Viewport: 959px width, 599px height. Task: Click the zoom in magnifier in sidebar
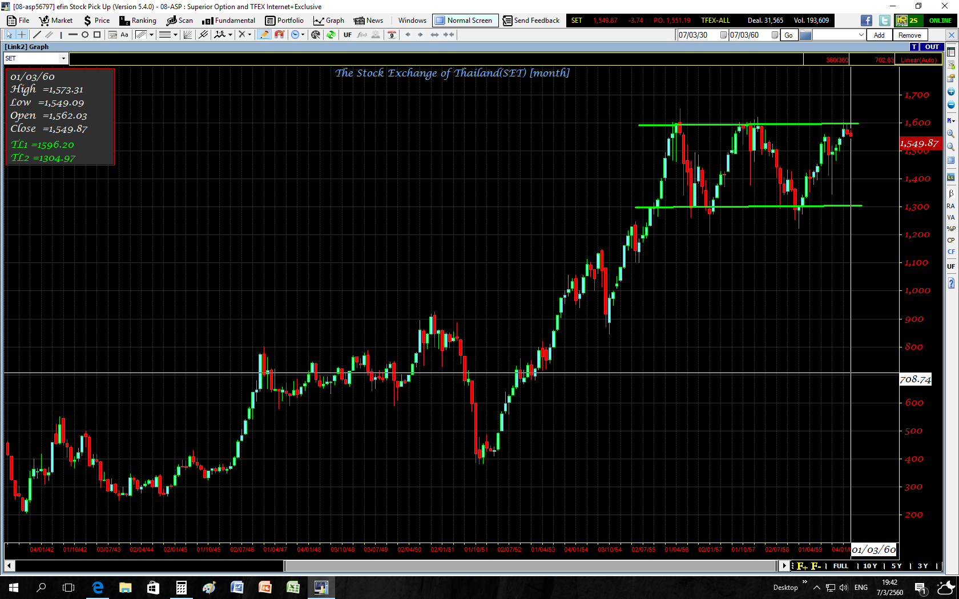[x=951, y=133]
